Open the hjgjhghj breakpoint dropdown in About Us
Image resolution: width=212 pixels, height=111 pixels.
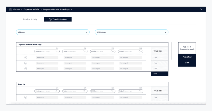tap(142, 91)
